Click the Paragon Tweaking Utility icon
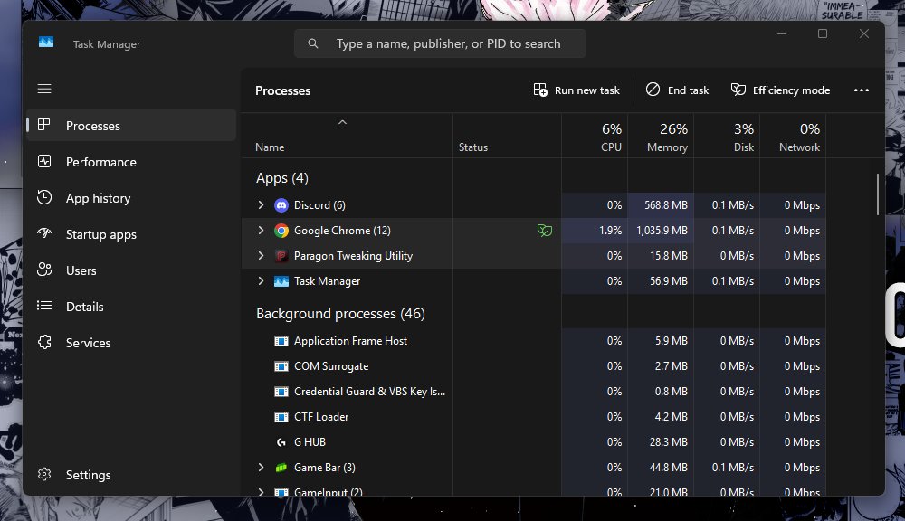 click(281, 256)
